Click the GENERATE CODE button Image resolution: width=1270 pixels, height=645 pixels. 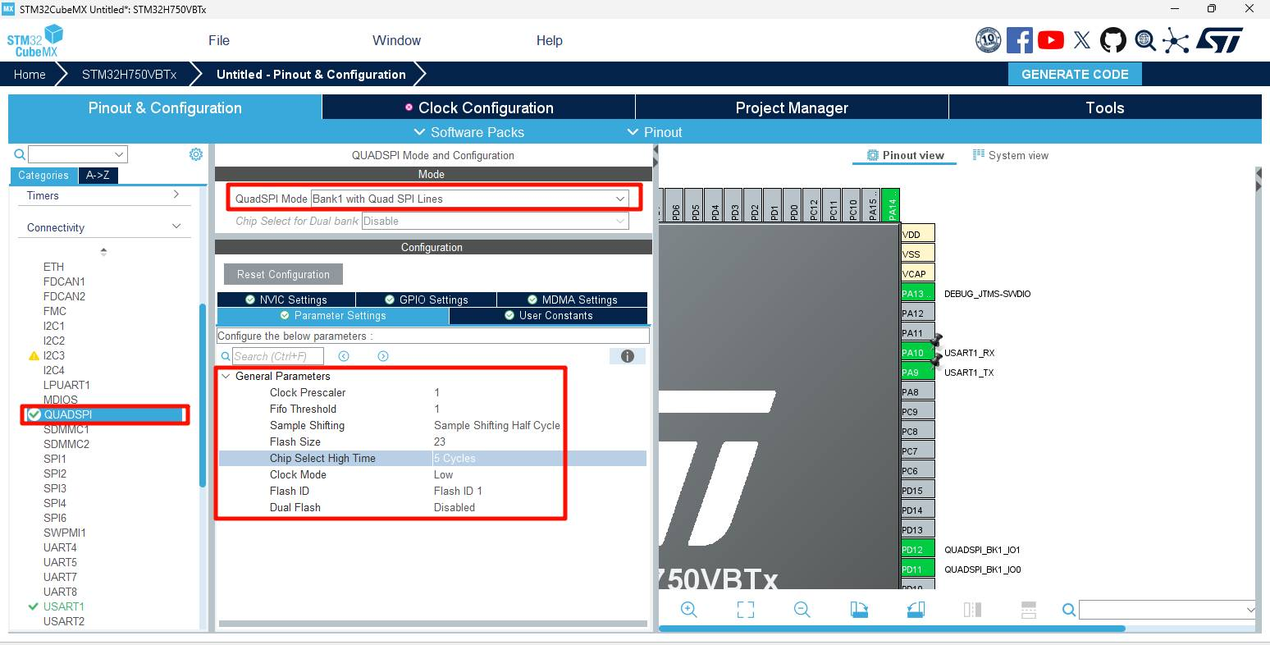pos(1075,74)
